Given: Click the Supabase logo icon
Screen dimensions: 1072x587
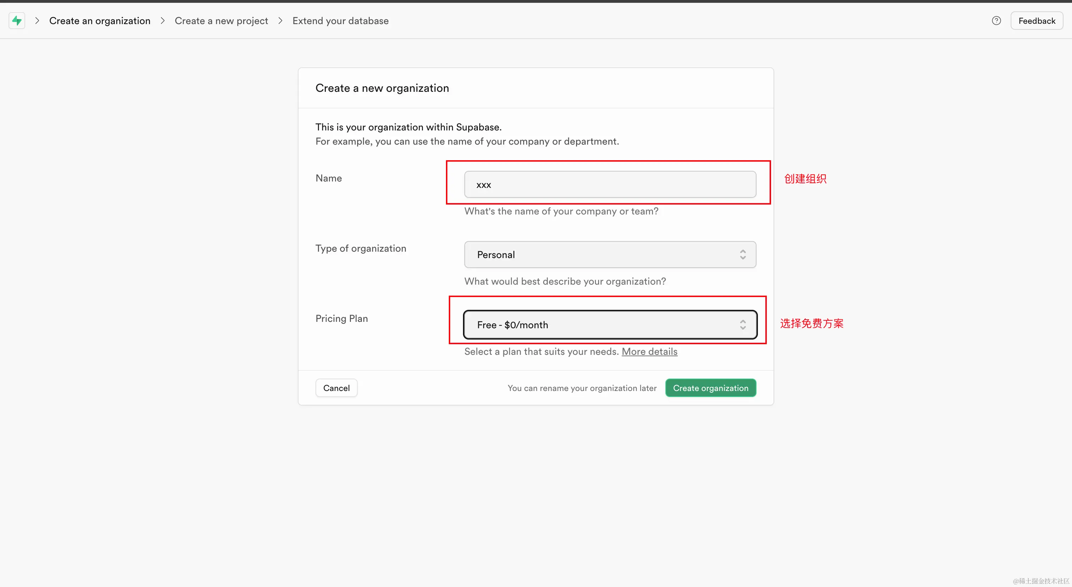Looking at the screenshot, I should [17, 21].
